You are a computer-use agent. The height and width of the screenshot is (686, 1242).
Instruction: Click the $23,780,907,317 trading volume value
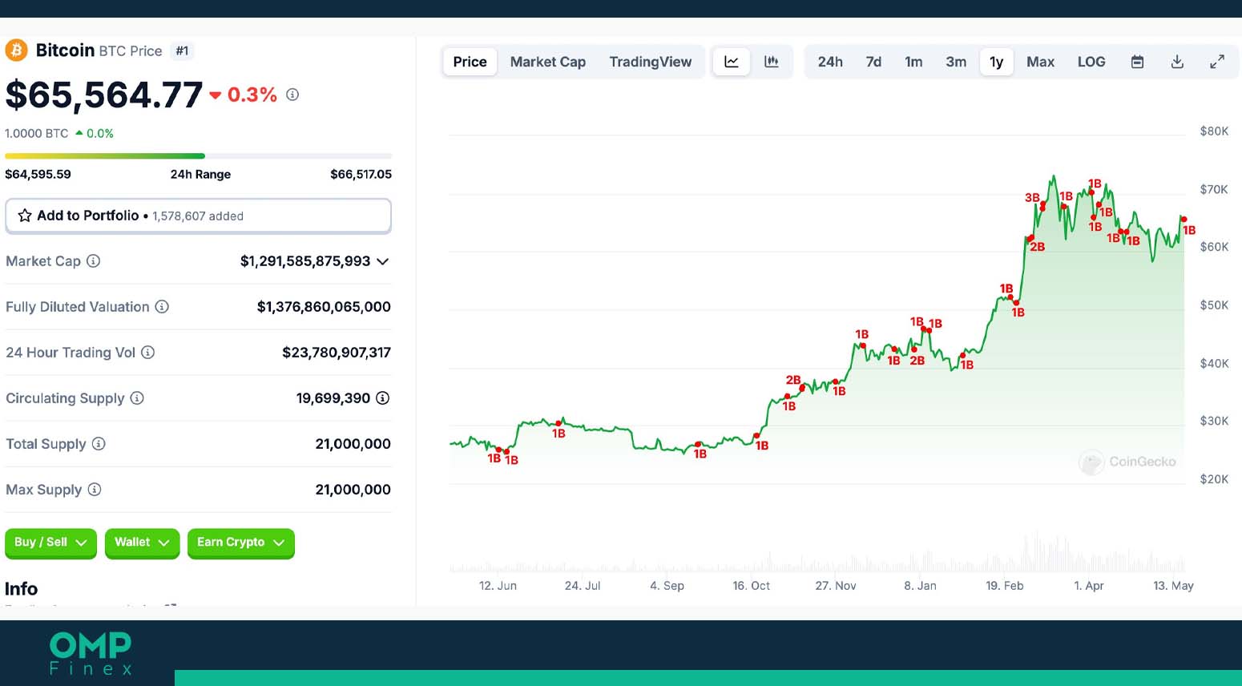337,353
